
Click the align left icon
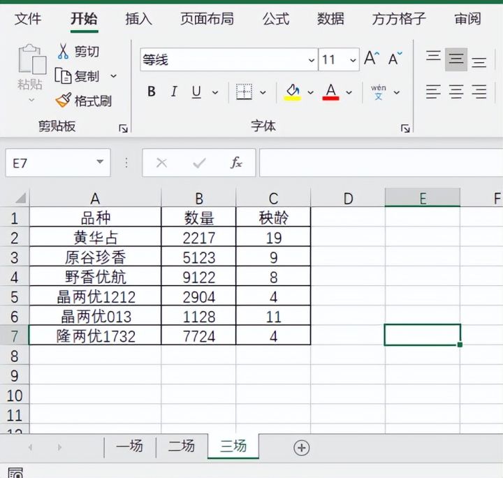pos(433,92)
